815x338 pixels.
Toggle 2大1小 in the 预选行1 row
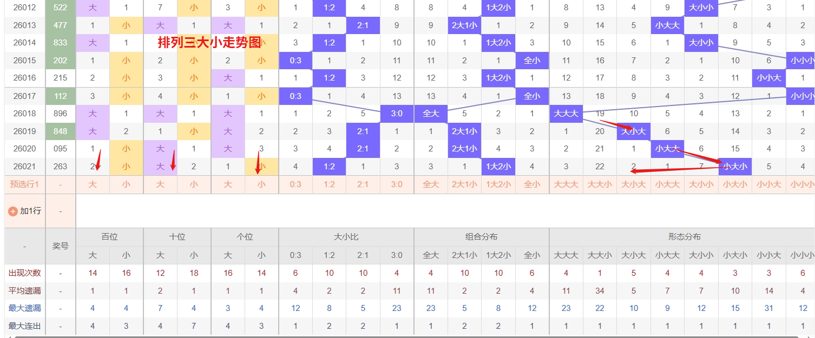pos(464,184)
